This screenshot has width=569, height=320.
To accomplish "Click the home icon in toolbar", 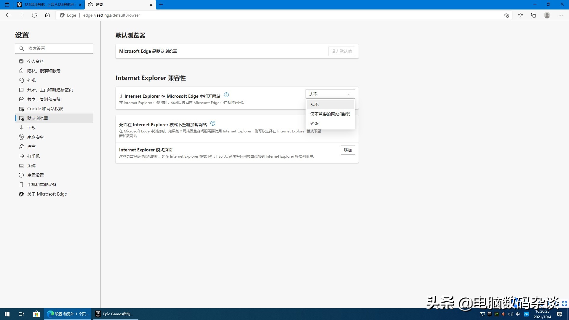I will (x=47, y=15).
